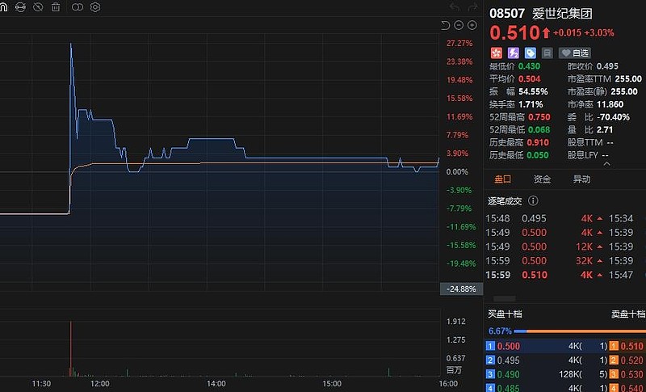
Task: Click the 买盘十档 header
Action: click(x=505, y=314)
